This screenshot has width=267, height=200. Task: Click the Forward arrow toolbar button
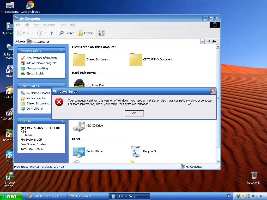(x=40, y=33)
